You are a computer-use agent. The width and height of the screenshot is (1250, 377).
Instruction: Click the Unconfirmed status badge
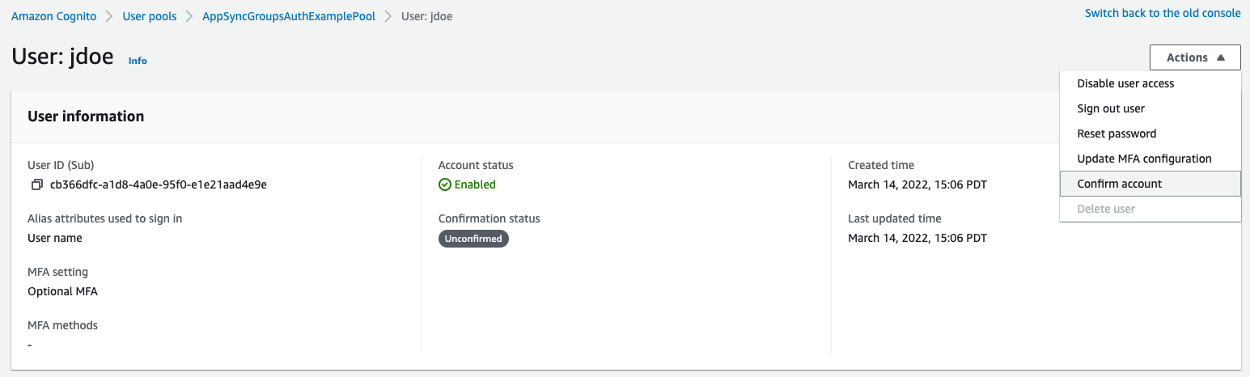pos(473,239)
